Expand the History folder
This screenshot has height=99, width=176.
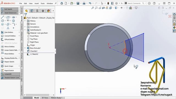[x=25, y=21]
